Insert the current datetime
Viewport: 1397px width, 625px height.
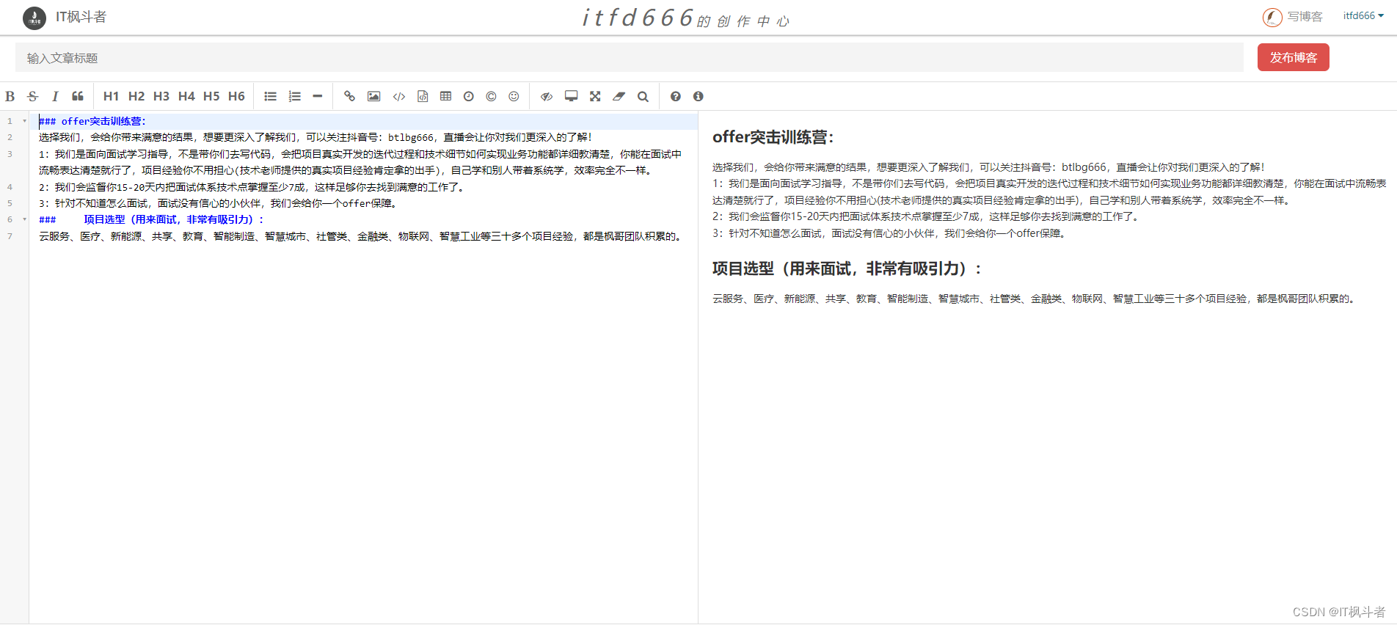[x=469, y=96]
